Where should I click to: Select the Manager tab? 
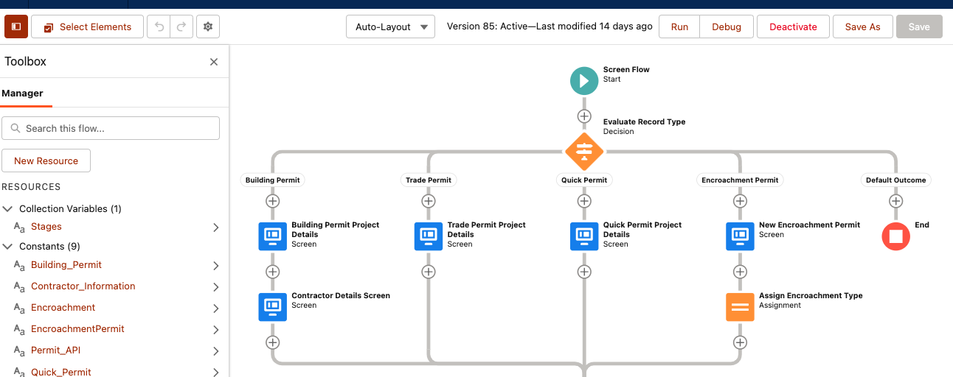[22, 94]
